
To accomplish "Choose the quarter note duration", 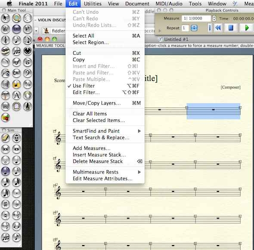I will [x=16, y=160].
